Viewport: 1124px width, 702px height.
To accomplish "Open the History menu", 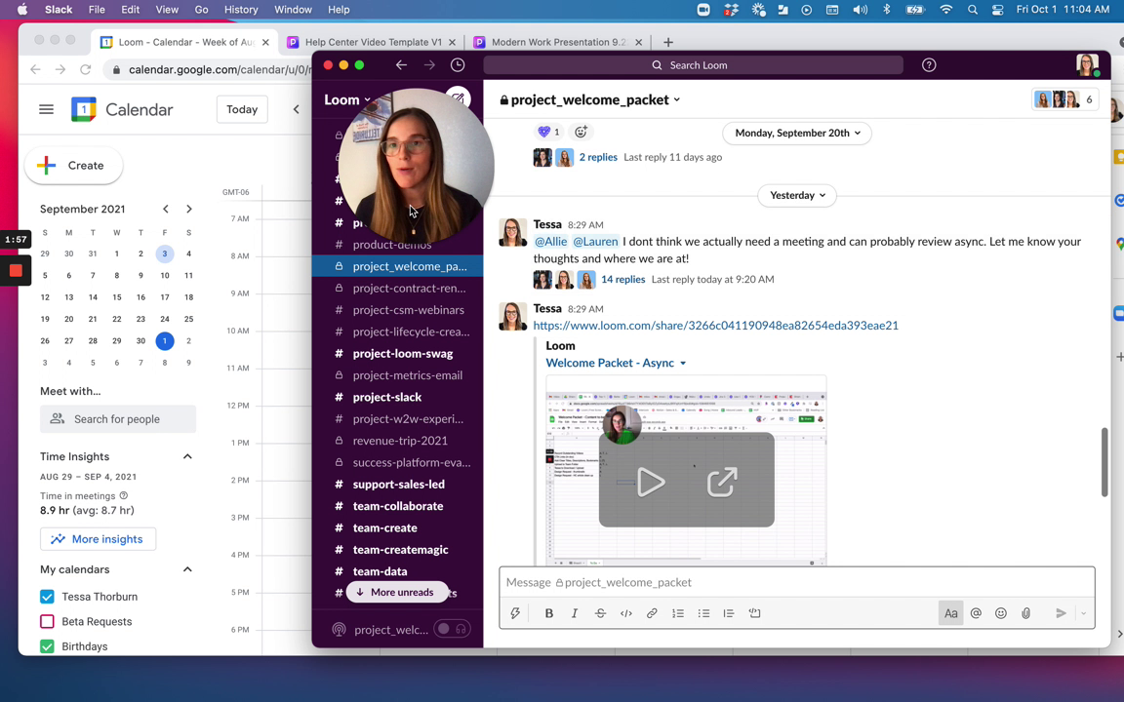I will pyautogui.click(x=241, y=9).
